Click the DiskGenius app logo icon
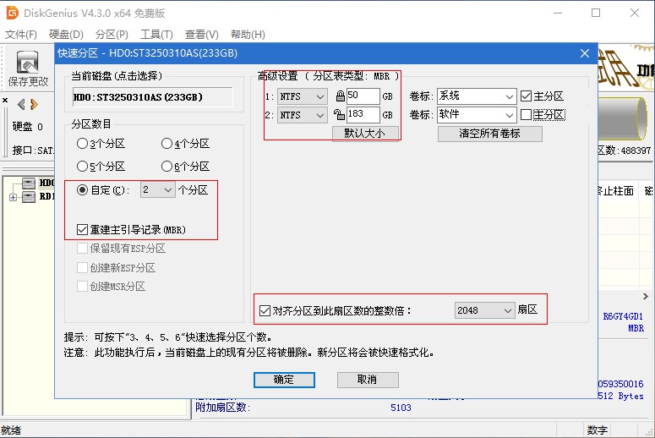 (x=12, y=13)
